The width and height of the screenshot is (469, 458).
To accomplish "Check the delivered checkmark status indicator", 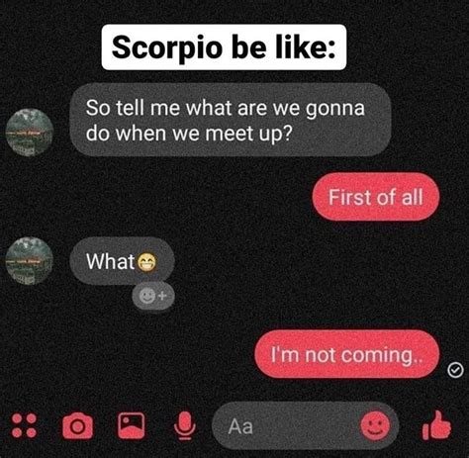I will [455, 370].
